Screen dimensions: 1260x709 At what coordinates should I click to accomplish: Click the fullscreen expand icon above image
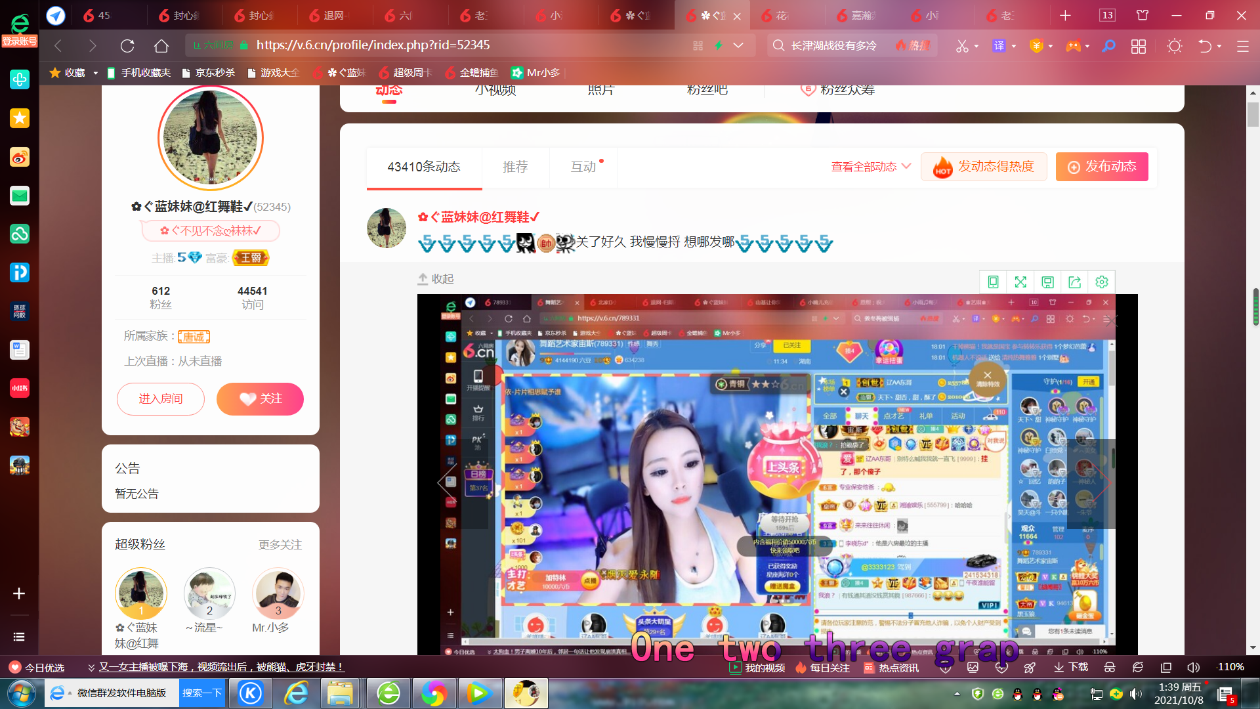tap(1020, 282)
